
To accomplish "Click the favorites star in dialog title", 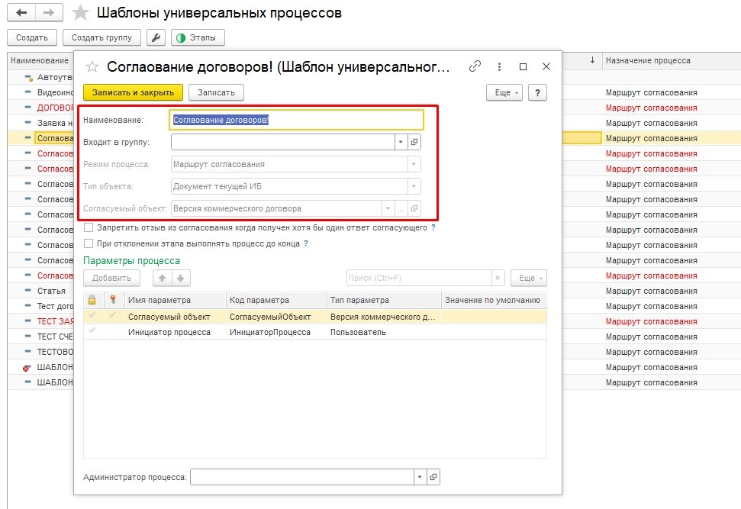I will [92, 66].
